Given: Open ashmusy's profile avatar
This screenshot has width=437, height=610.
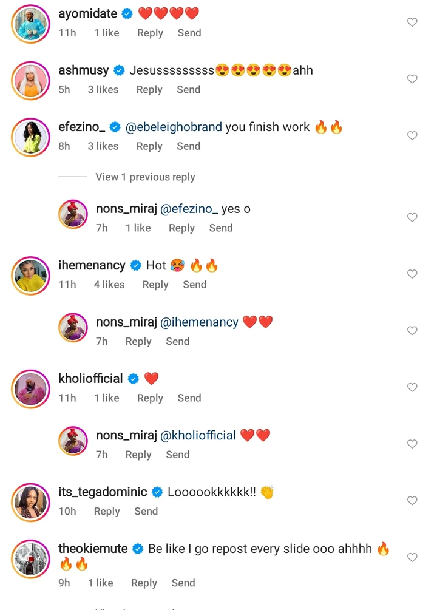Looking at the screenshot, I should pos(30,80).
